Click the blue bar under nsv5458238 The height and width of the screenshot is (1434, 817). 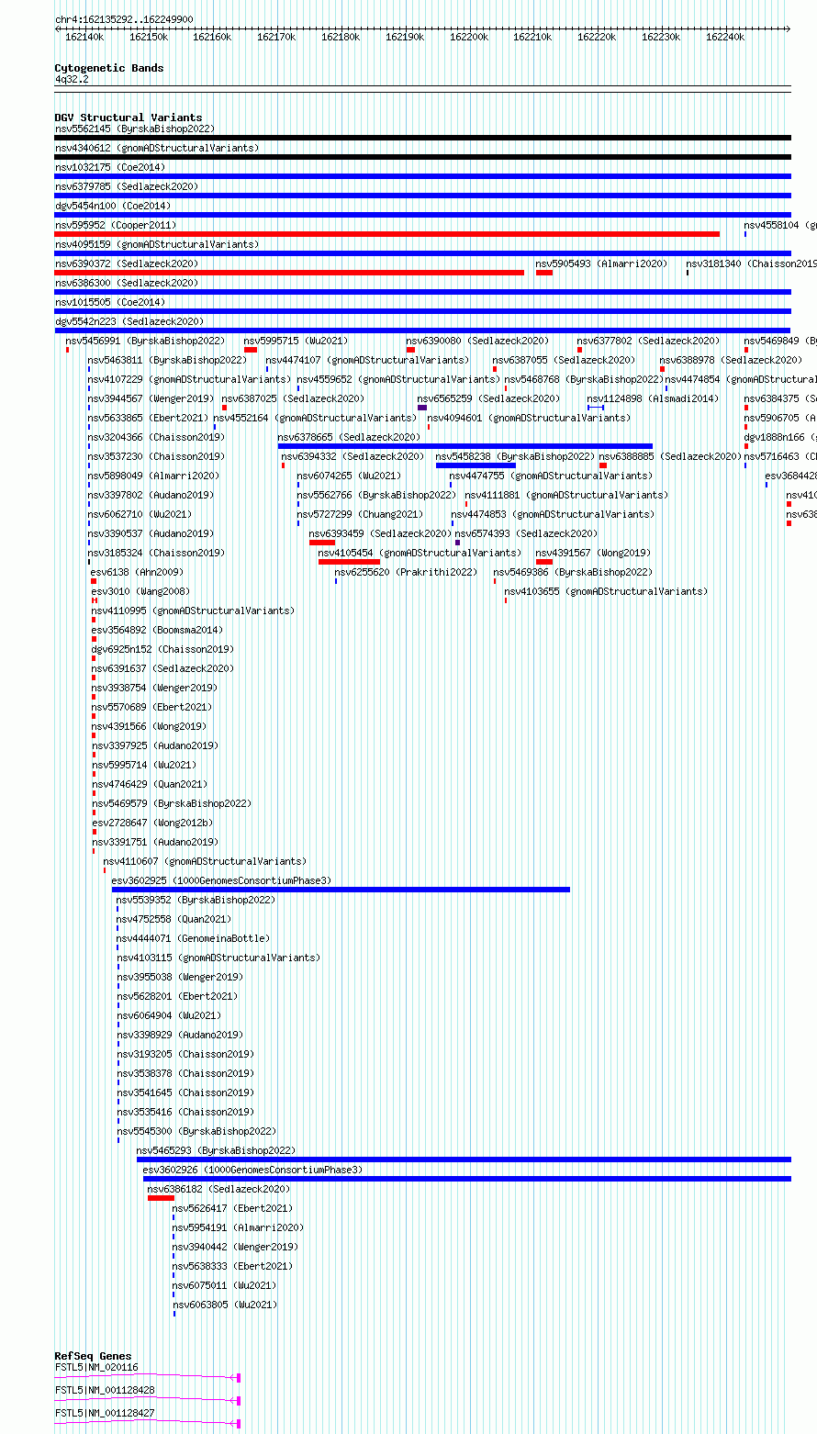tap(476, 465)
